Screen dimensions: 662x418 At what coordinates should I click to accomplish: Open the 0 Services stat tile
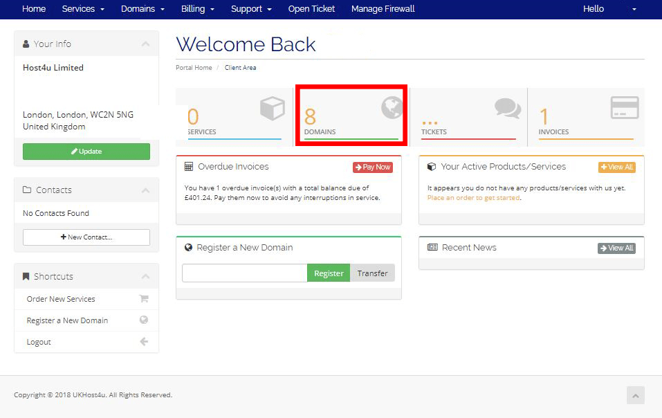coord(235,117)
